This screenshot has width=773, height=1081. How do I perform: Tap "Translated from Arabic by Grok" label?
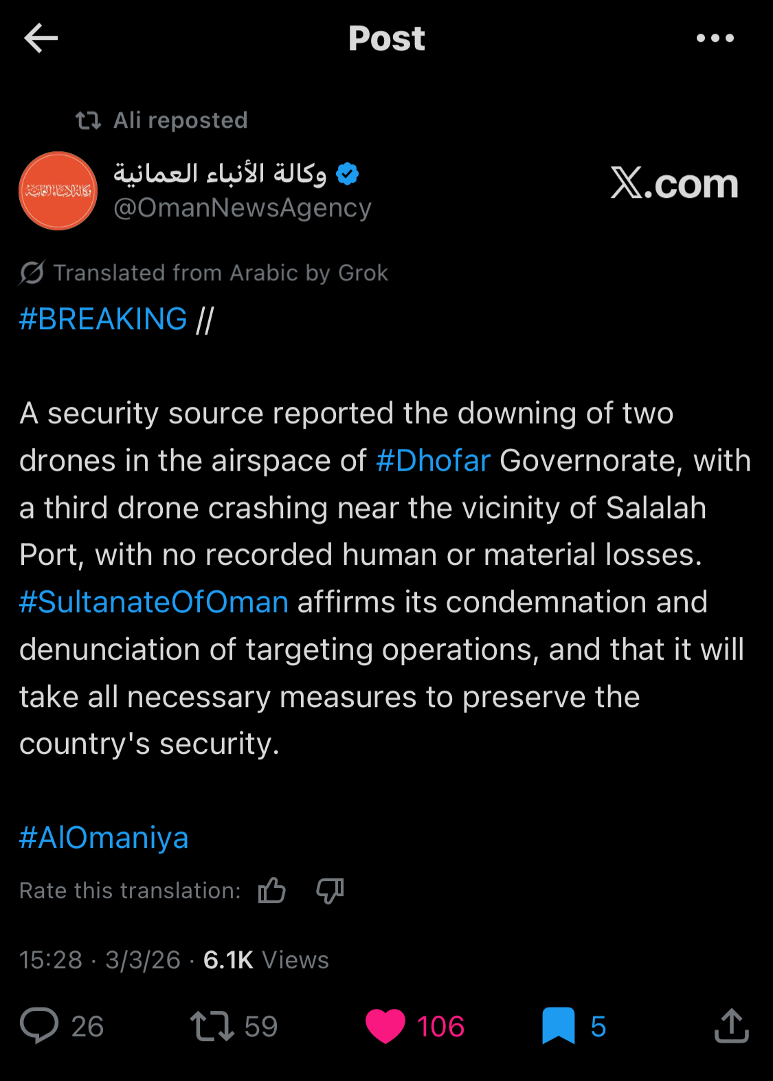[221, 273]
